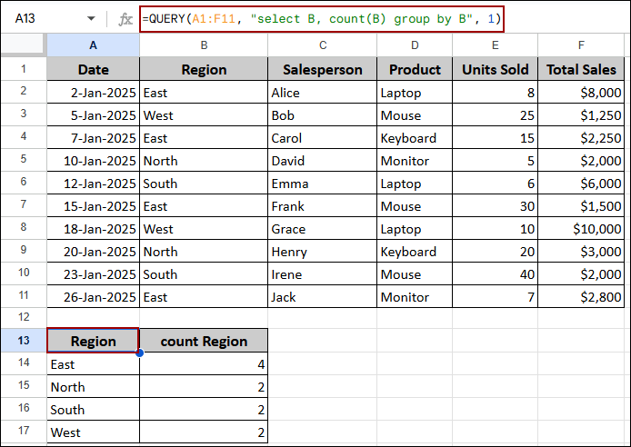Click the select-all corner box
631x447 pixels.
coord(23,44)
